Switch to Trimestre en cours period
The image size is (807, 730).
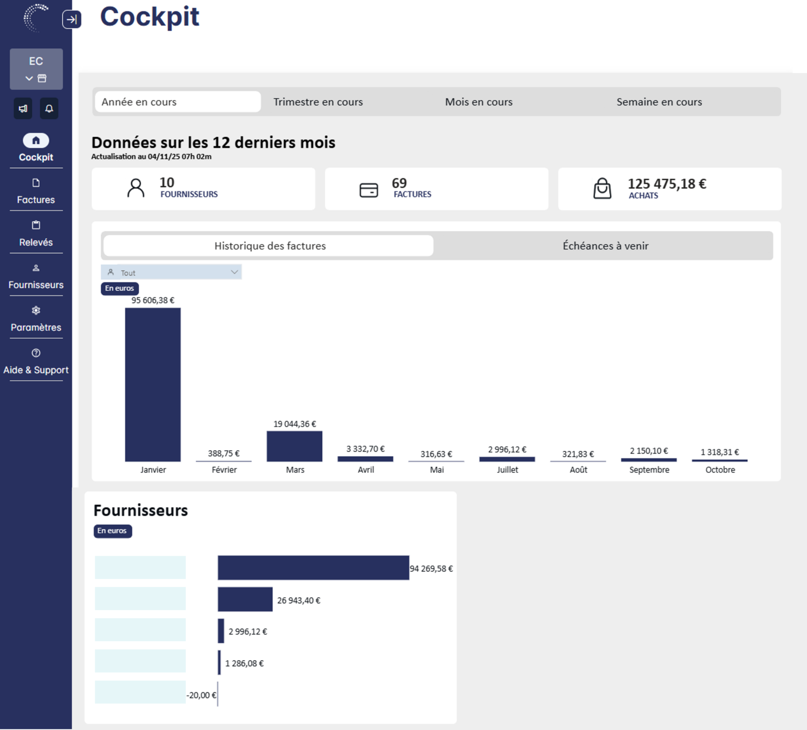[x=318, y=102]
